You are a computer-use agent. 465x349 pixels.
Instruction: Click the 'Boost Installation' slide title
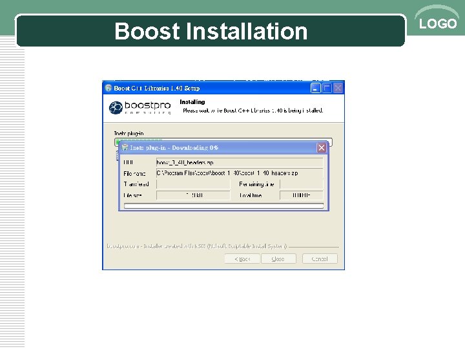click(x=211, y=31)
